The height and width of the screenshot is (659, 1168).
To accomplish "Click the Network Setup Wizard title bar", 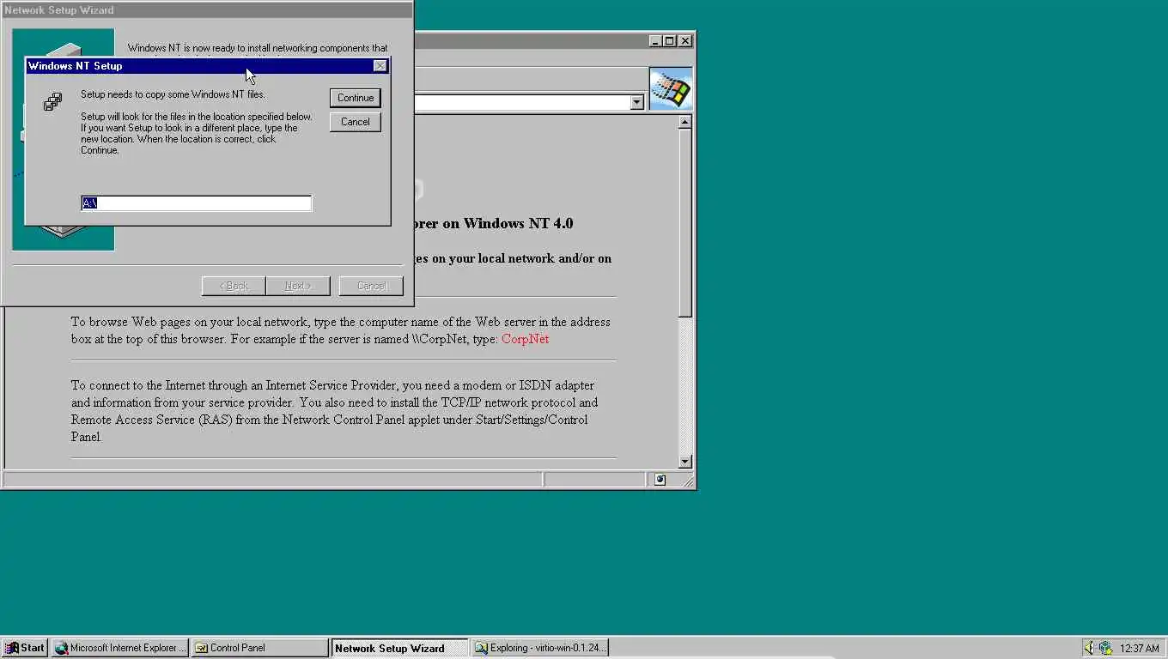I will click(x=206, y=10).
